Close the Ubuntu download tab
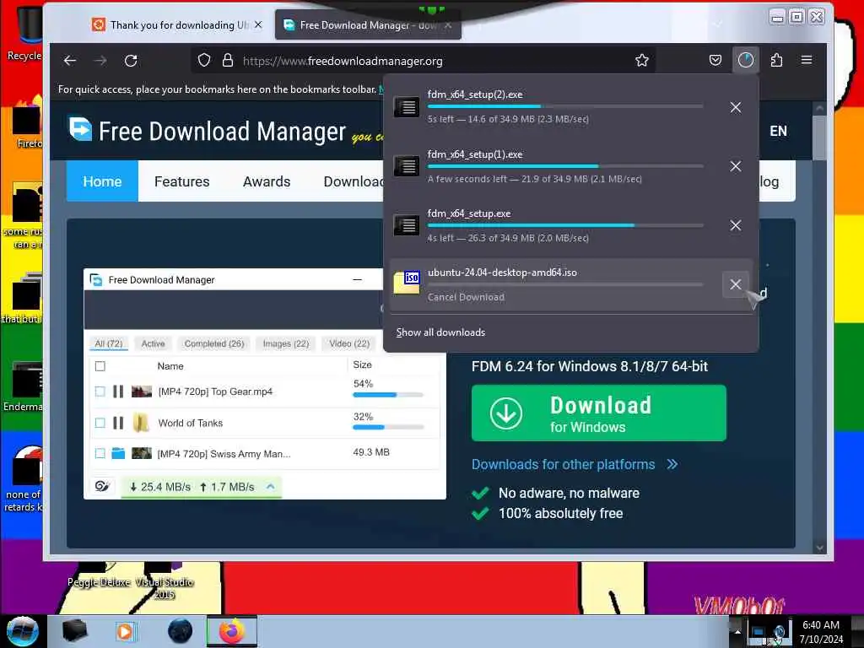This screenshot has height=648, width=864. [258, 24]
